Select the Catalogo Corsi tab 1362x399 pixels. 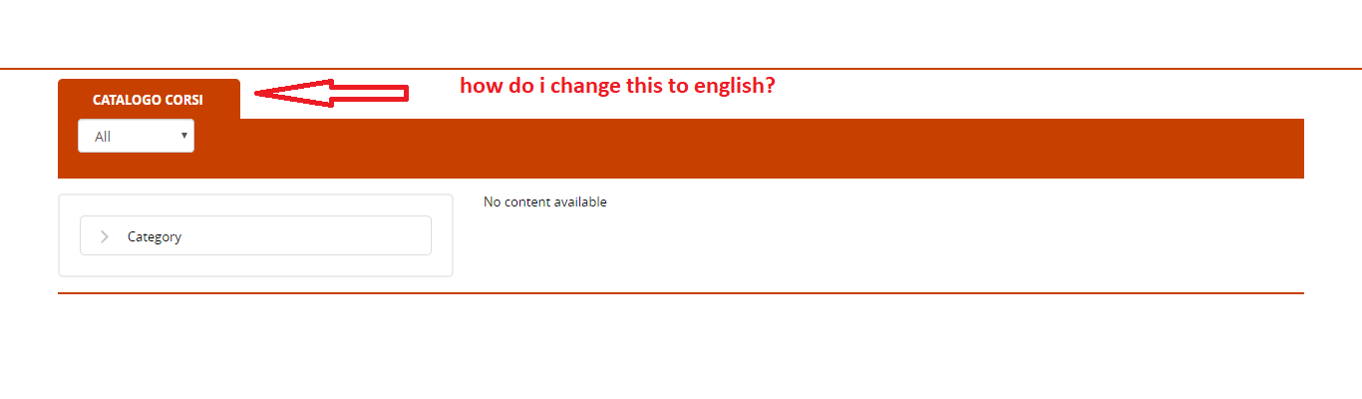pyautogui.click(x=148, y=100)
